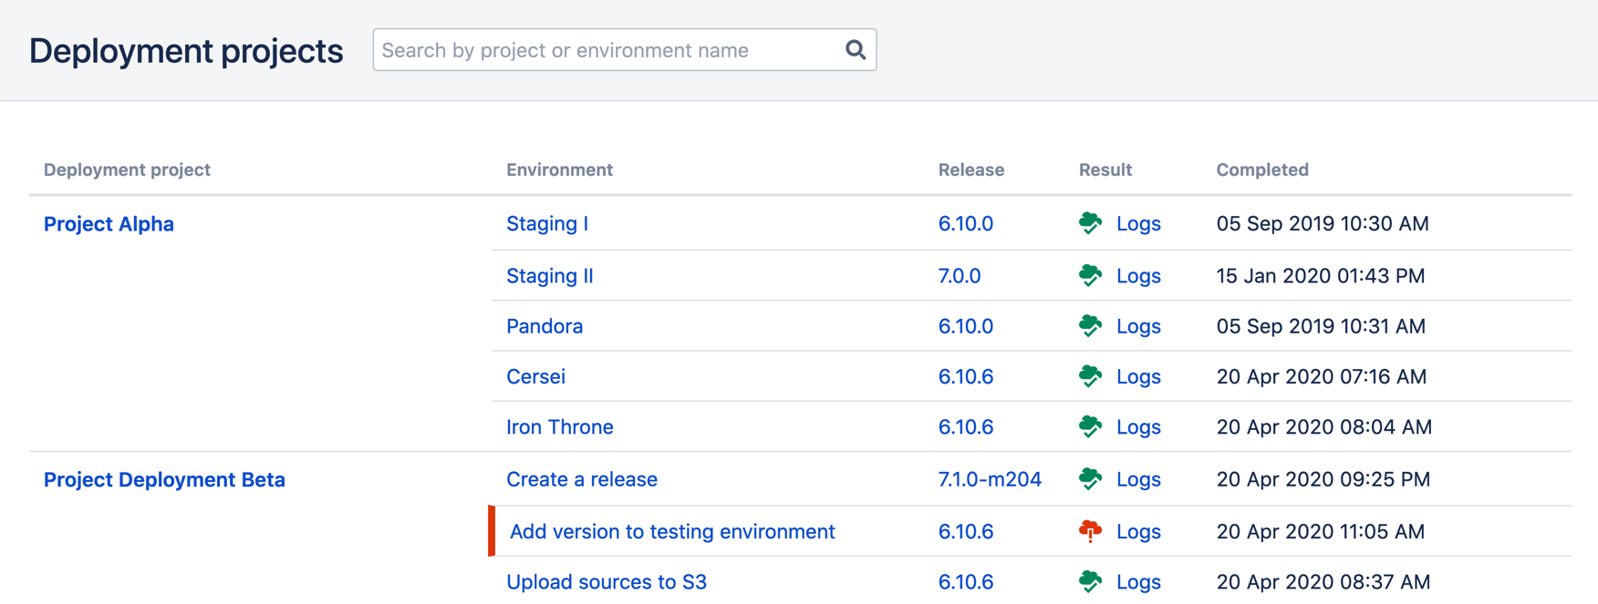
Task: Click the Deployment projects page heading
Action: [186, 51]
